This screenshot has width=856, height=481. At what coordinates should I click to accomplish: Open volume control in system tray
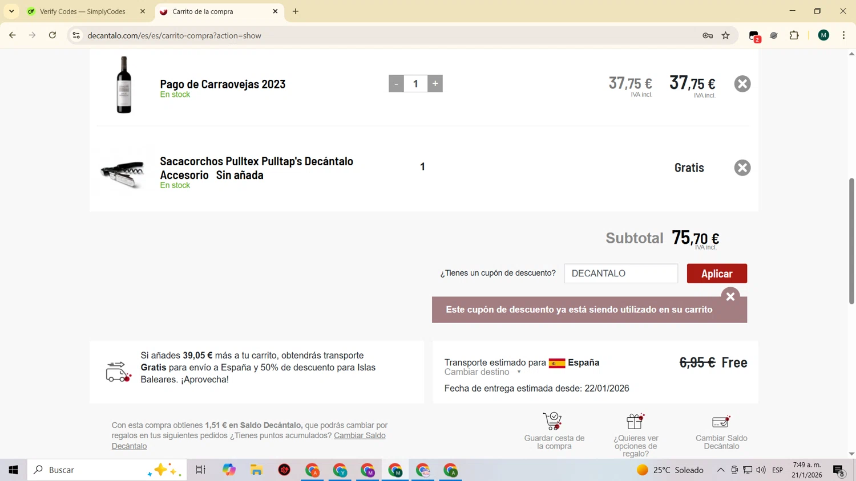click(761, 470)
